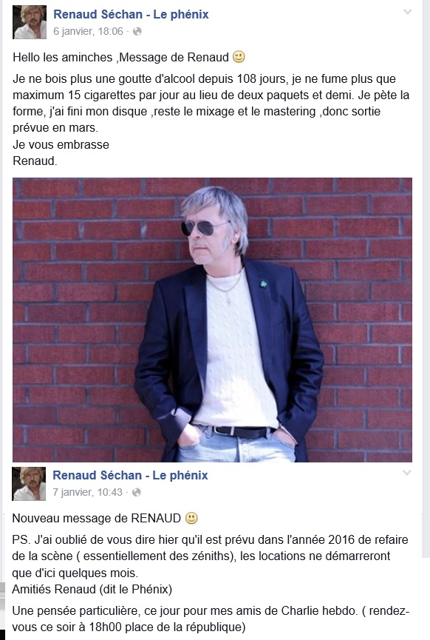430x640 pixels.
Task: Click the paragraph about 108 jours without alcohol
Action: (211, 104)
